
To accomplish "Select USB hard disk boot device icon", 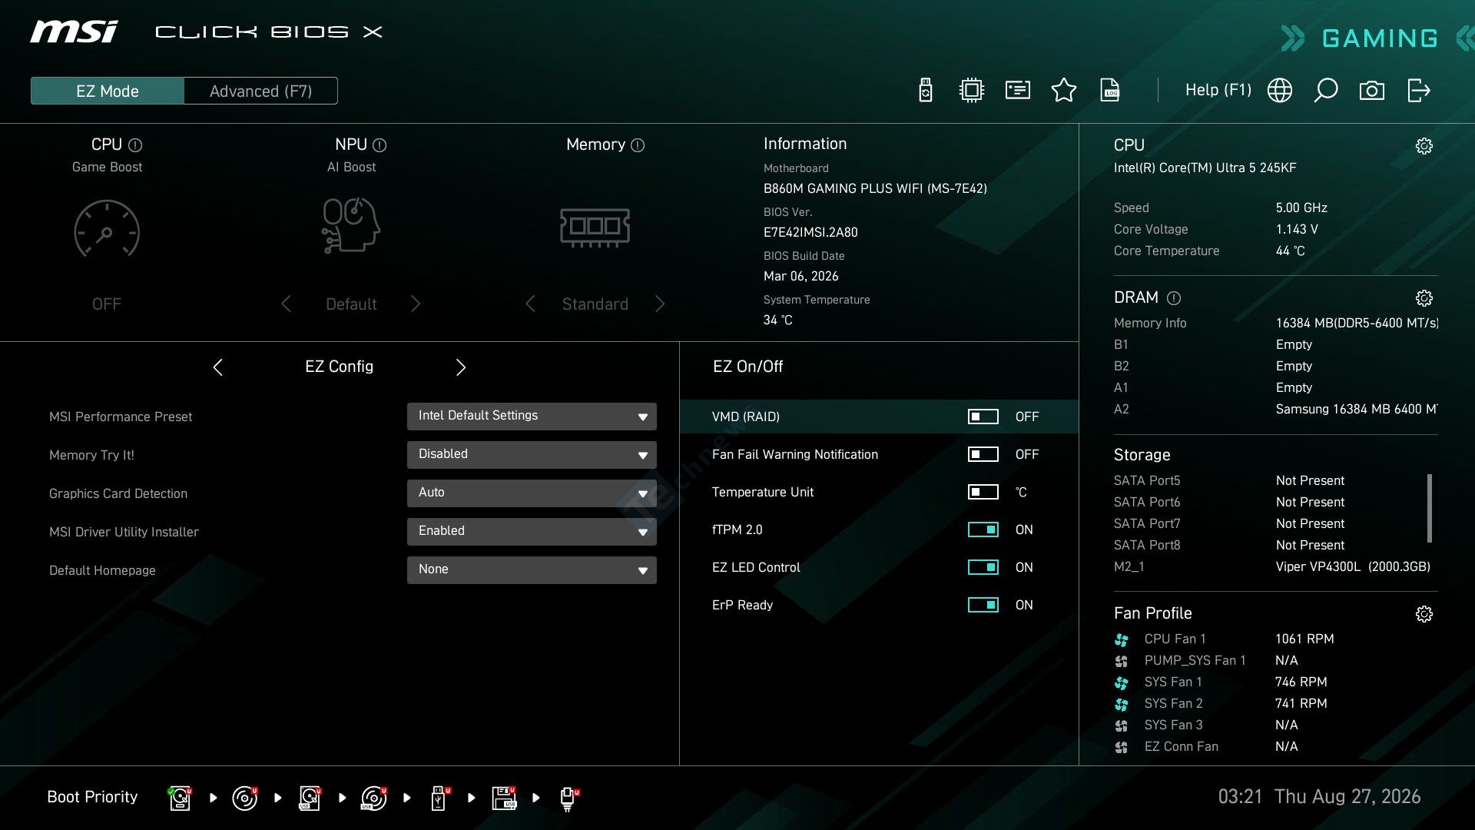I will point(310,798).
